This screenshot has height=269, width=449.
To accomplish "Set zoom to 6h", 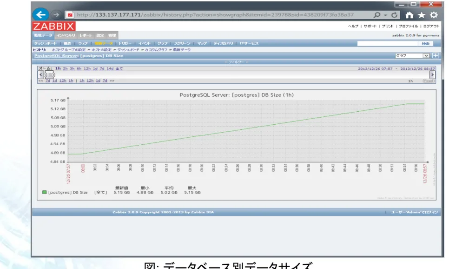I will click(x=79, y=68).
